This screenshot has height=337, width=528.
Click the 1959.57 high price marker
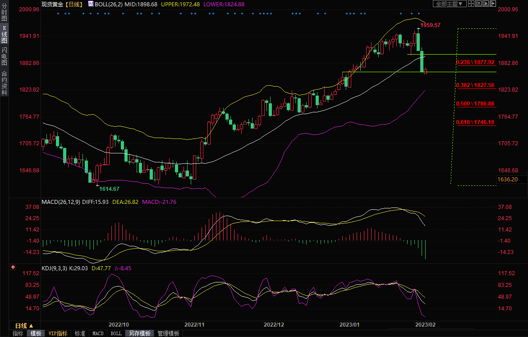[430, 25]
